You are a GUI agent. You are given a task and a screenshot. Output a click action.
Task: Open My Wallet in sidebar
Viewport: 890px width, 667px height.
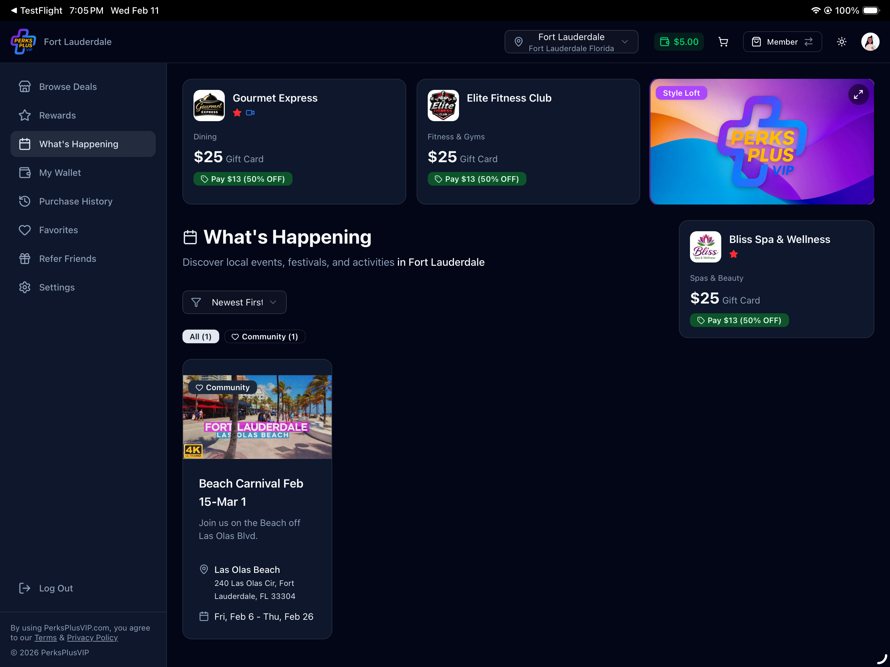tap(83, 173)
